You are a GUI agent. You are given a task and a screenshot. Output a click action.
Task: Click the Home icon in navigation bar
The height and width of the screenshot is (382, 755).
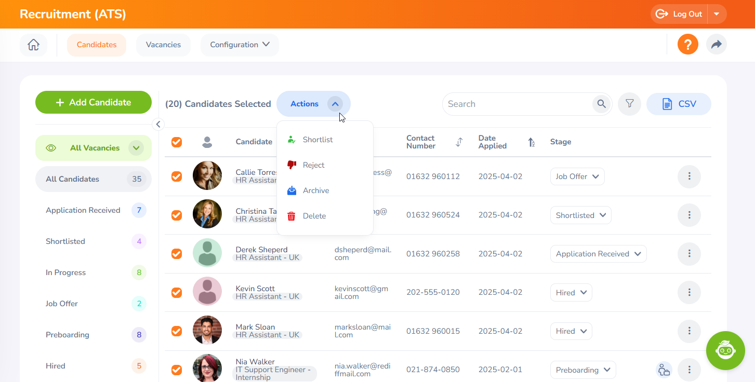click(x=33, y=45)
